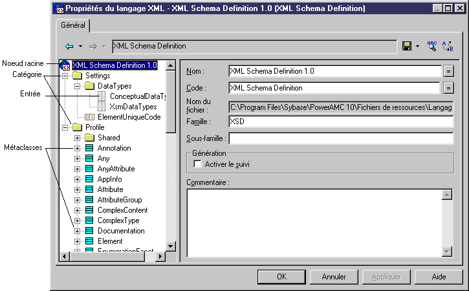
Task: Click into the Code field
Action: click(334, 88)
